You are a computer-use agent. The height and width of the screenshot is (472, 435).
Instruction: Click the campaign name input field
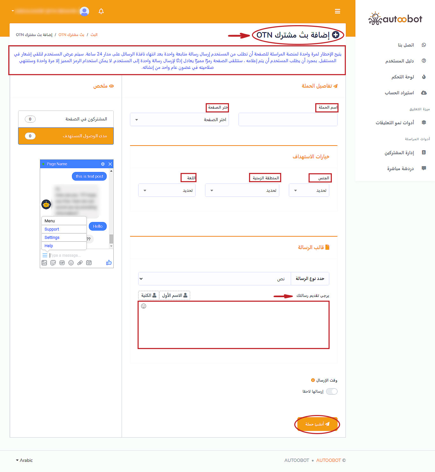tap(288, 120)
